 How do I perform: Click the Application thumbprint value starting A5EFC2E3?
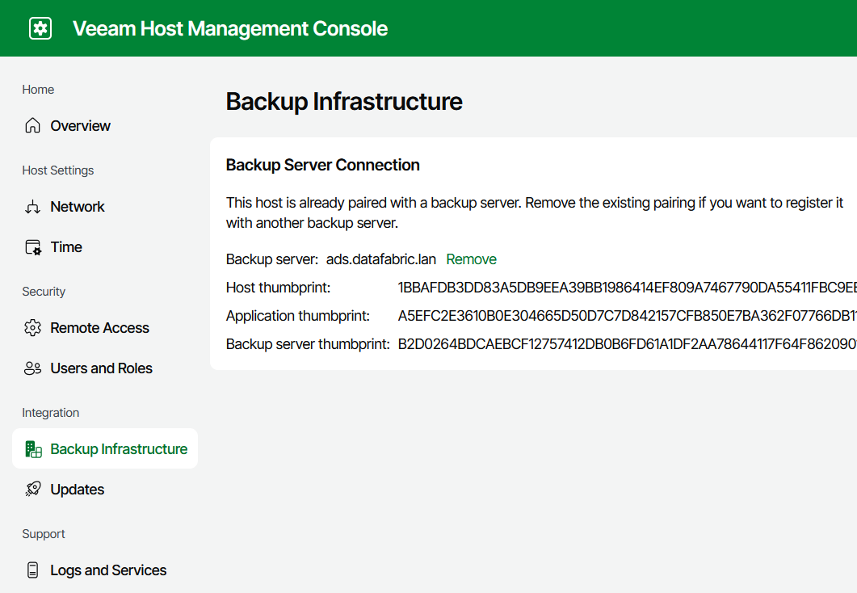click(x=627, y=316)
